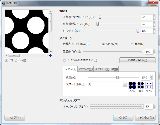
Task: Increase セルサイズ with up arrow
Action: [154, 30]
